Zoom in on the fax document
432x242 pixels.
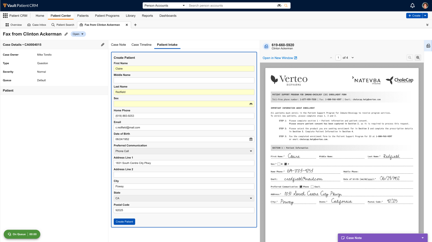[418, 58]
